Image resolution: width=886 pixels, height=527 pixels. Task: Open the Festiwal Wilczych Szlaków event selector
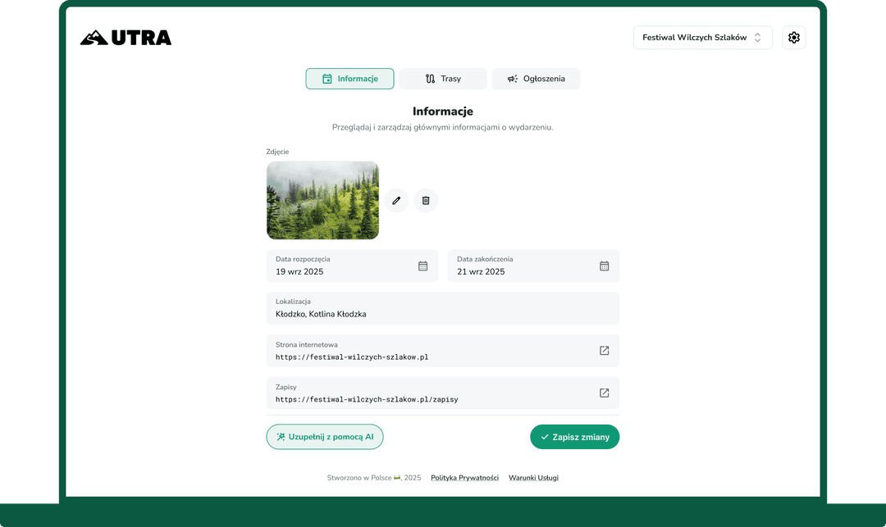coord(702,37)
